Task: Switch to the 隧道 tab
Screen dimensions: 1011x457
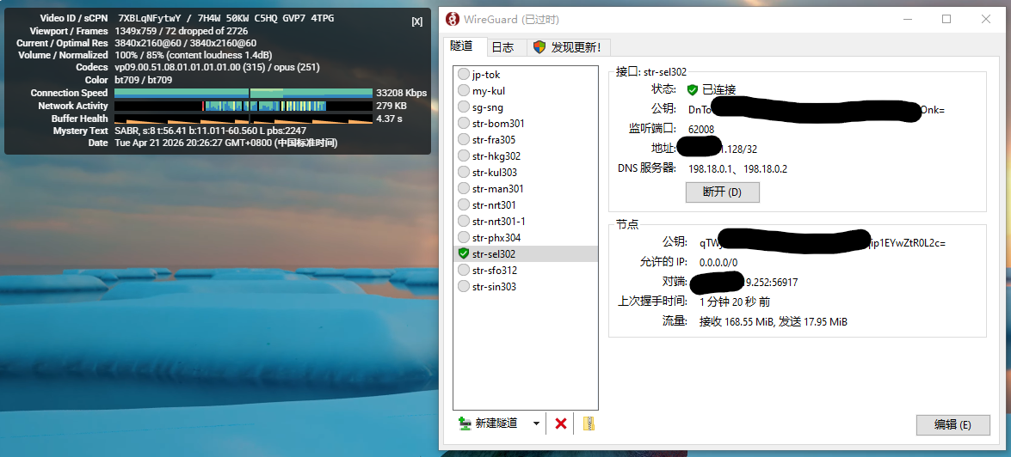Action: (462, 46)
